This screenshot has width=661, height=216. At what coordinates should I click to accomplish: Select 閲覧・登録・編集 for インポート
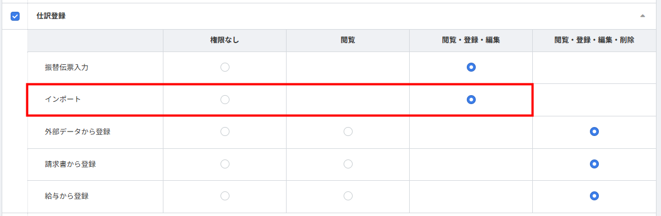tap(471, 100)
